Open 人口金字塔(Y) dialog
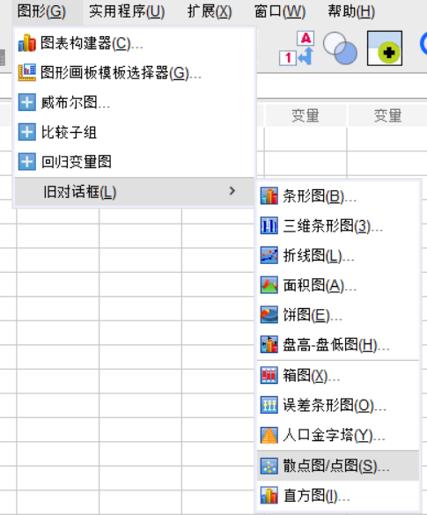427x515 pixels. pos(338,435)
